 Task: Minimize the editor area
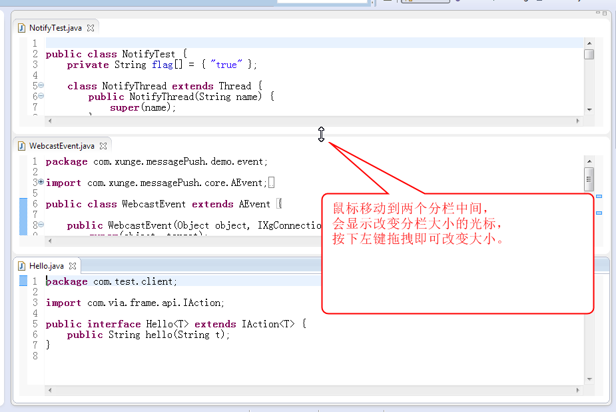pos(598,13)
